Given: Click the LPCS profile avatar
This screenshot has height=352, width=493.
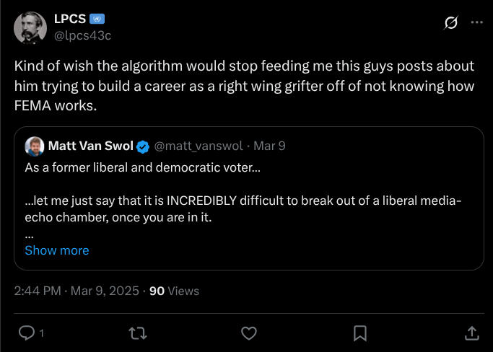Looking at the screenshot, I should point(30,27).
